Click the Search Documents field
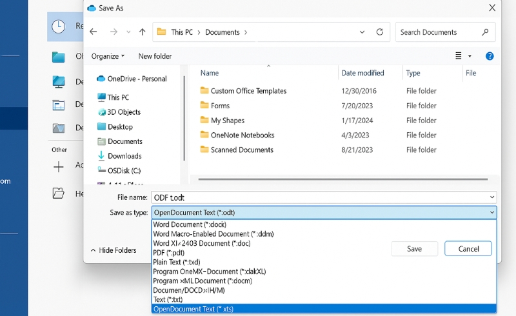 [x=439, y=32]
